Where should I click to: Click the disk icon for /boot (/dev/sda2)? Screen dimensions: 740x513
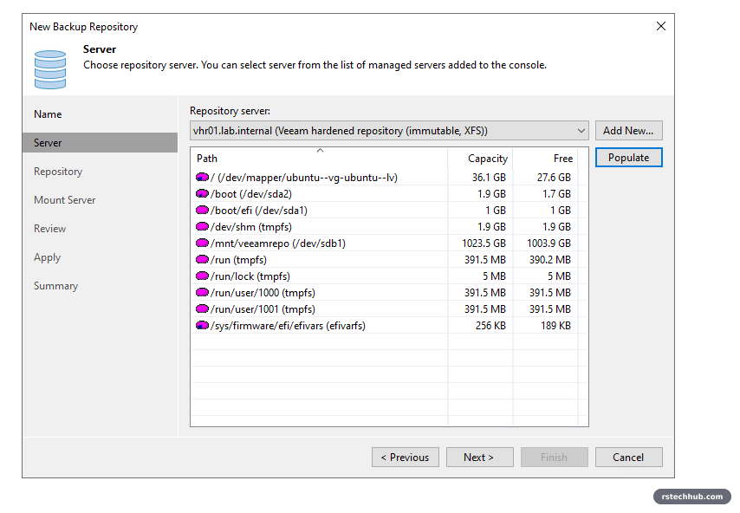pyautogui.click(x=202, y=193)
